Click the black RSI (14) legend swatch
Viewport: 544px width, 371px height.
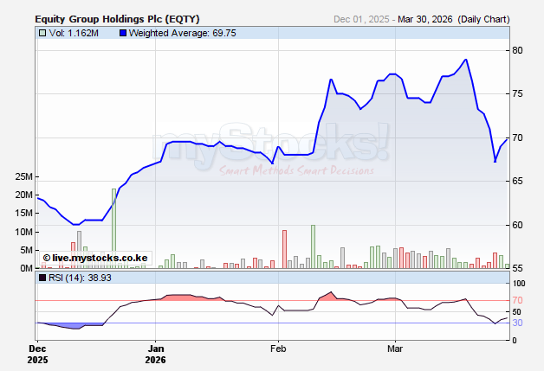42,278
